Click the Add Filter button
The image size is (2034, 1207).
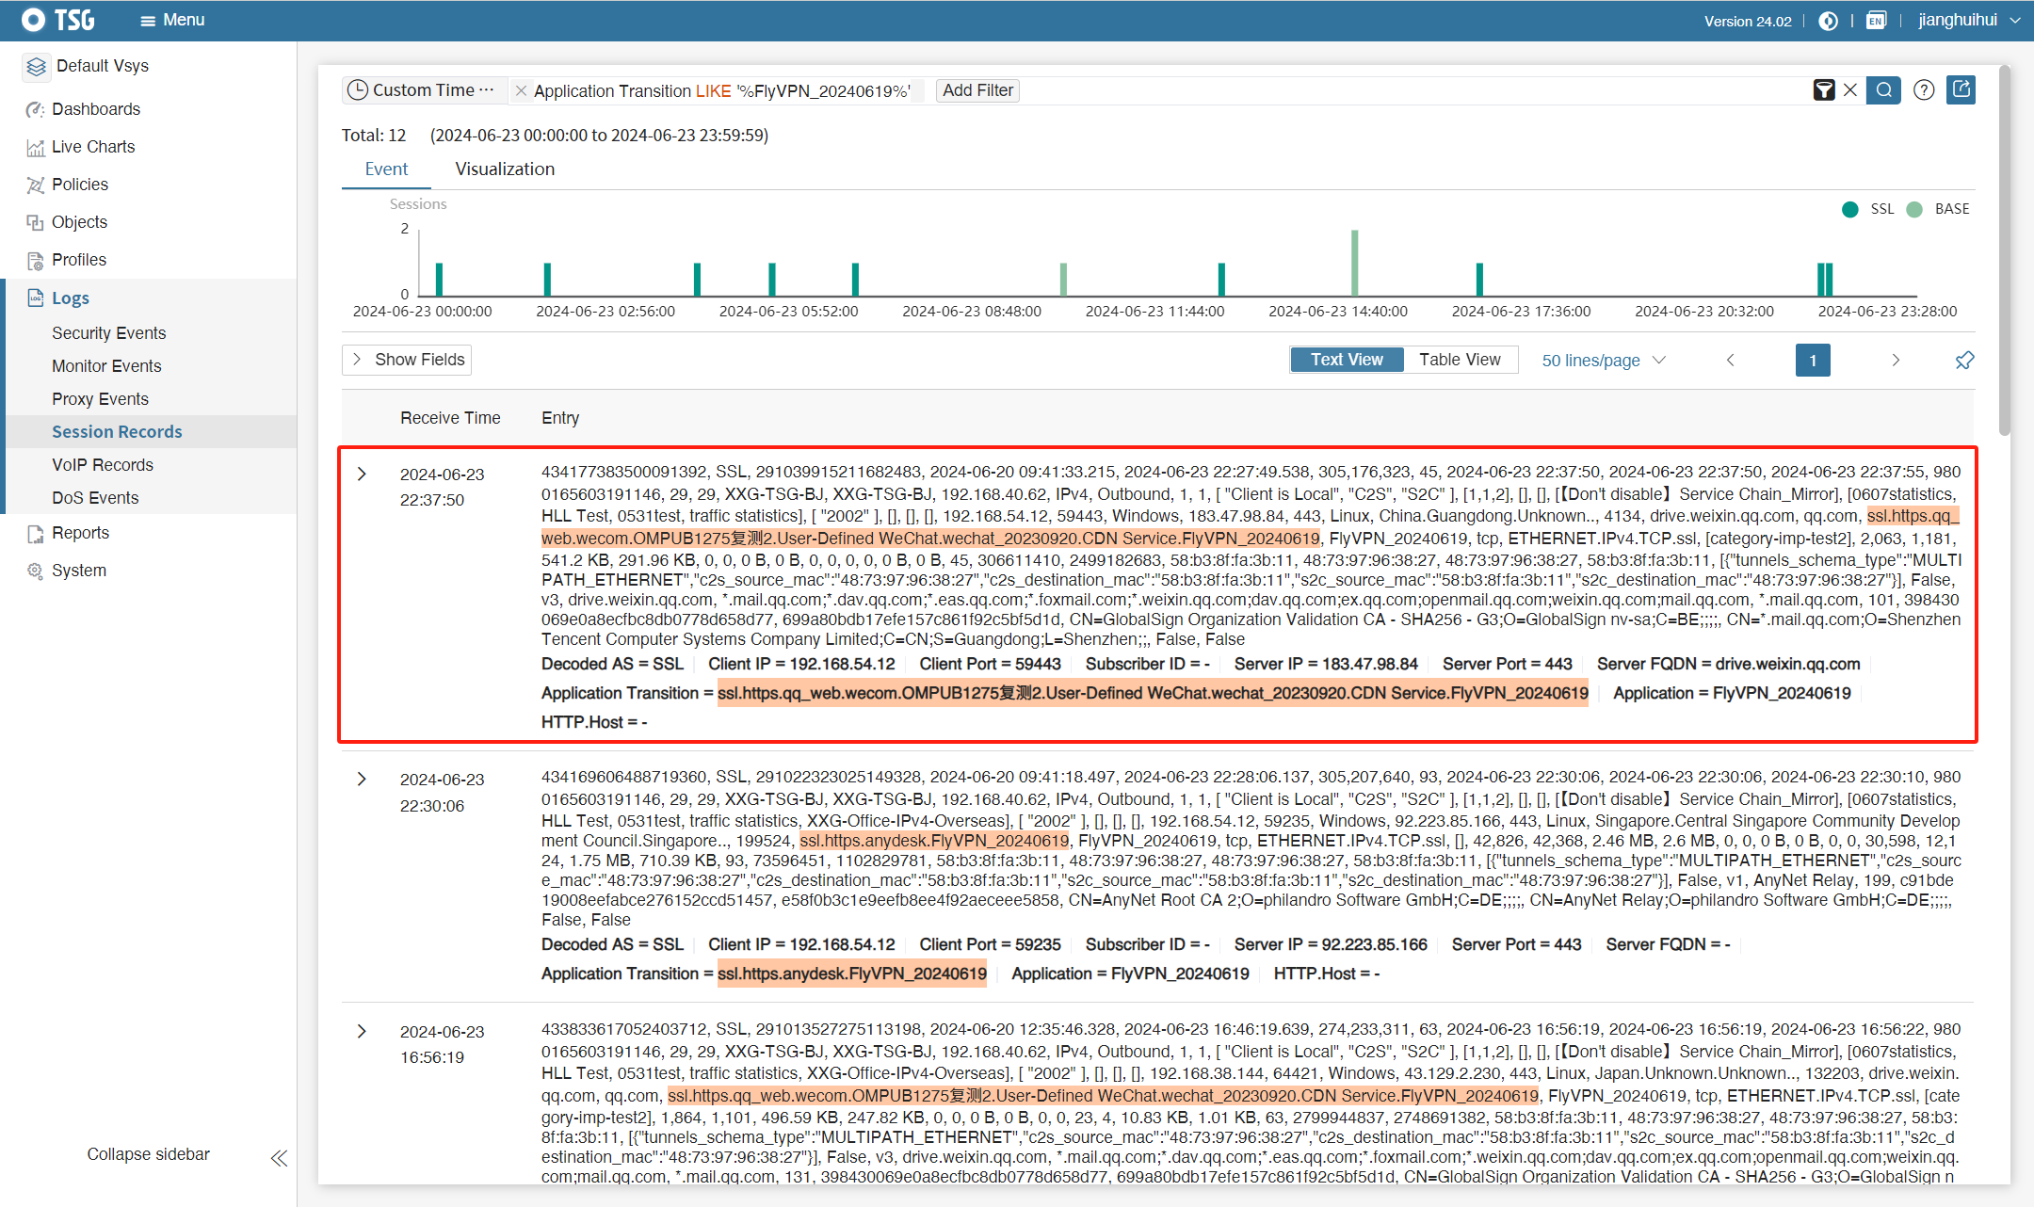point(977,90)
